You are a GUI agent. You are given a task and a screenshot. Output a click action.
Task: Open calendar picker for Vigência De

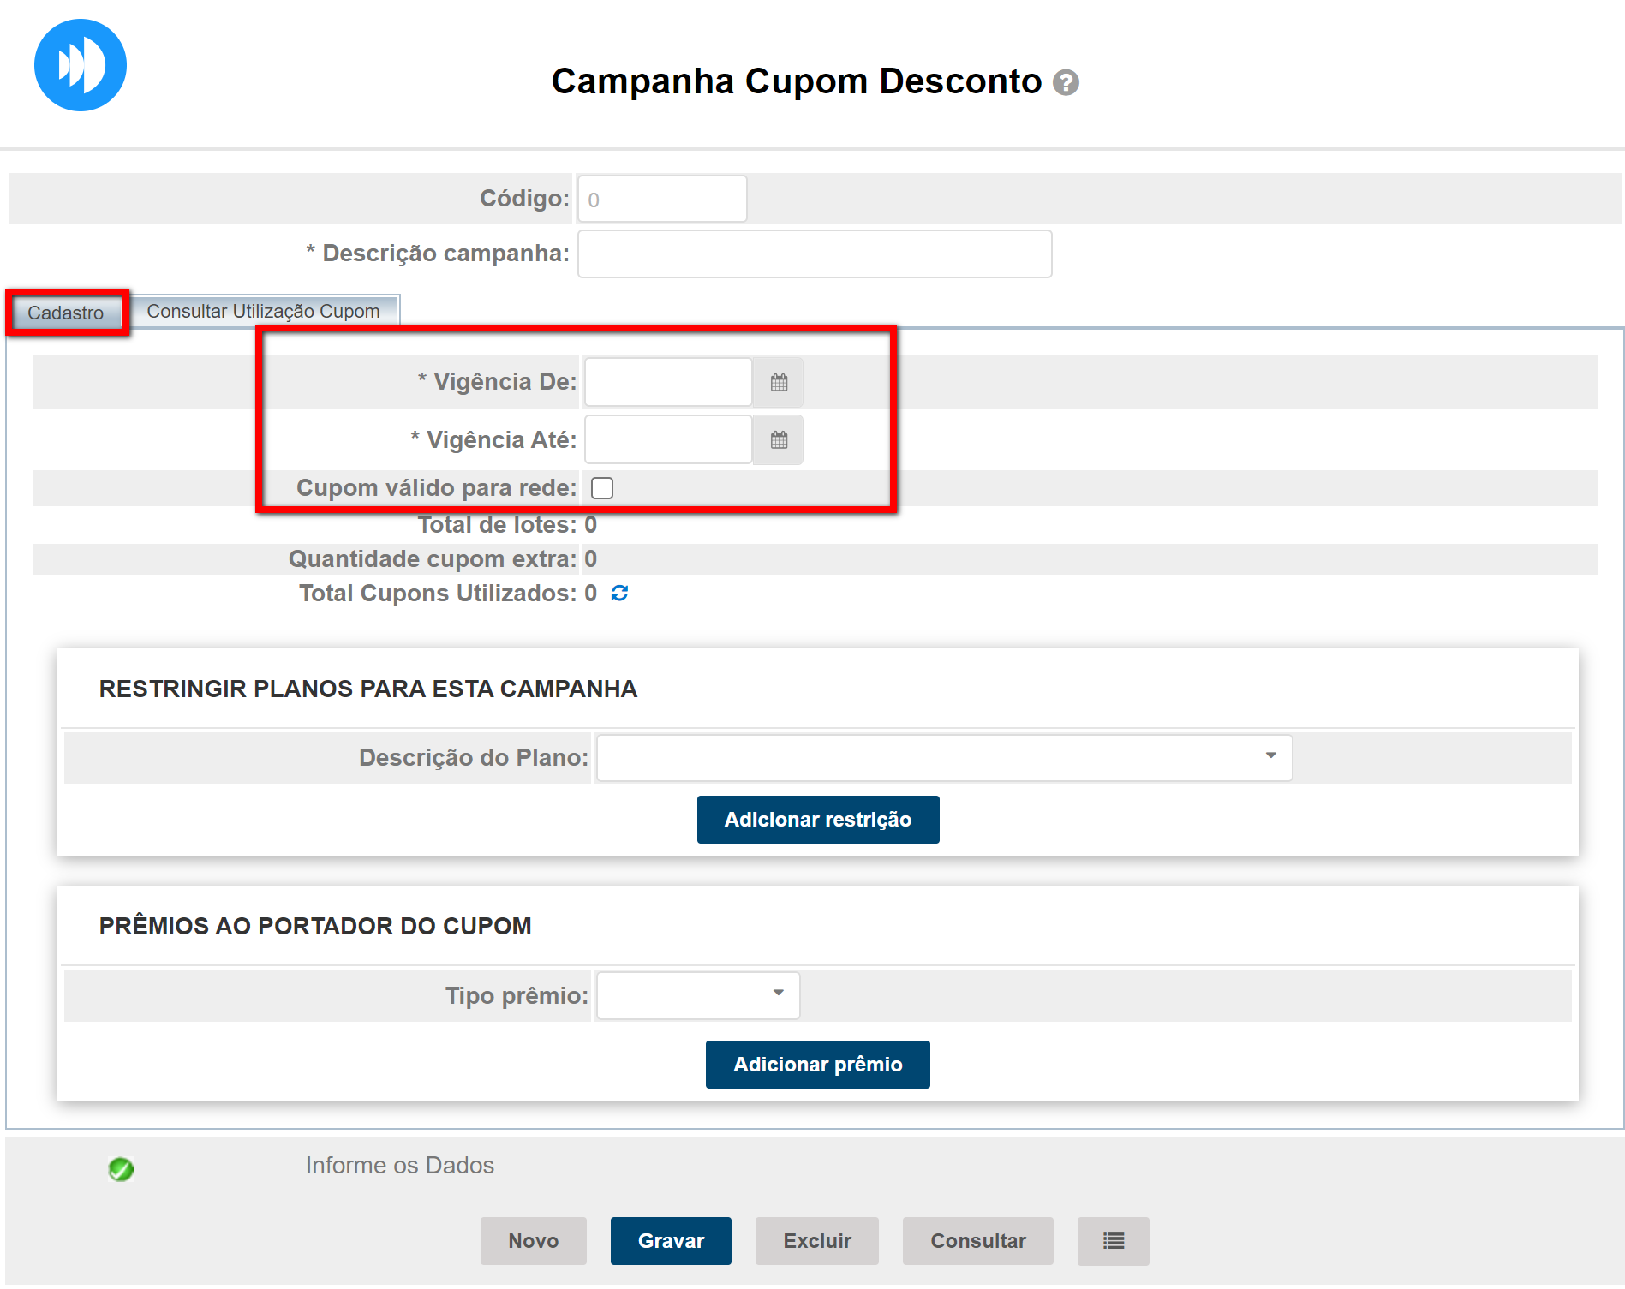click(x=779, y=382)
